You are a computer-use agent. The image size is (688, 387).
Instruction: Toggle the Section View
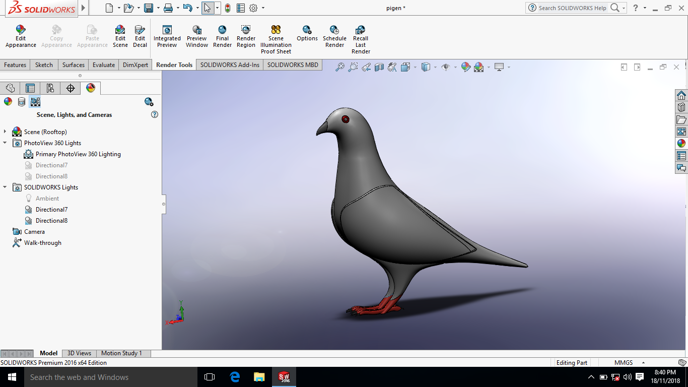click(379, 67)
